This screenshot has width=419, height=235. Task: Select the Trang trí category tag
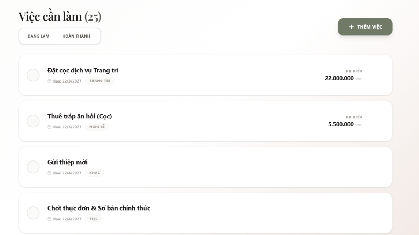pyautogui.click(x=100, y=81)
